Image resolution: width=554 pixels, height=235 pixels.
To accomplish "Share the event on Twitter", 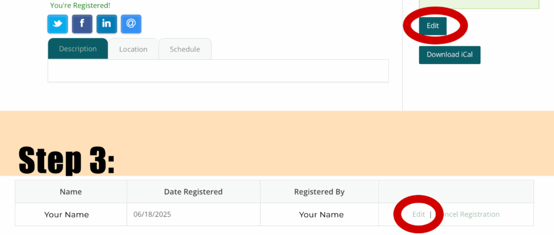I will coord(58,24).
